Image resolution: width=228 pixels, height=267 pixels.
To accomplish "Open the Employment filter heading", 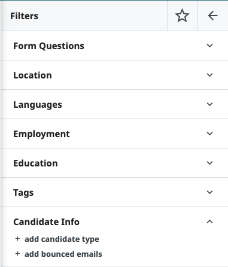I will coord(41,134).
